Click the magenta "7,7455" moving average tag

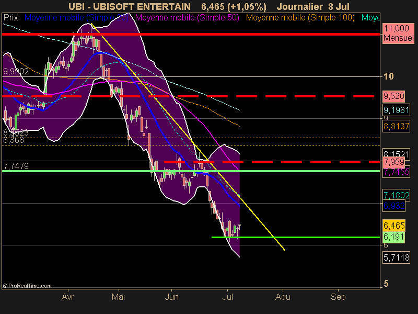point(396,172)
